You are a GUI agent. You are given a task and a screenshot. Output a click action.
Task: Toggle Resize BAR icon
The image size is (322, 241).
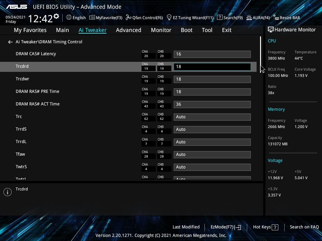[276, 18]
